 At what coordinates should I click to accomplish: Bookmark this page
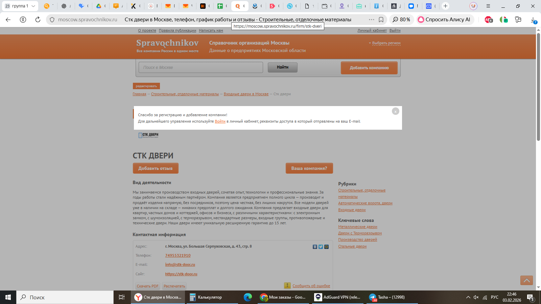[381, 20]
